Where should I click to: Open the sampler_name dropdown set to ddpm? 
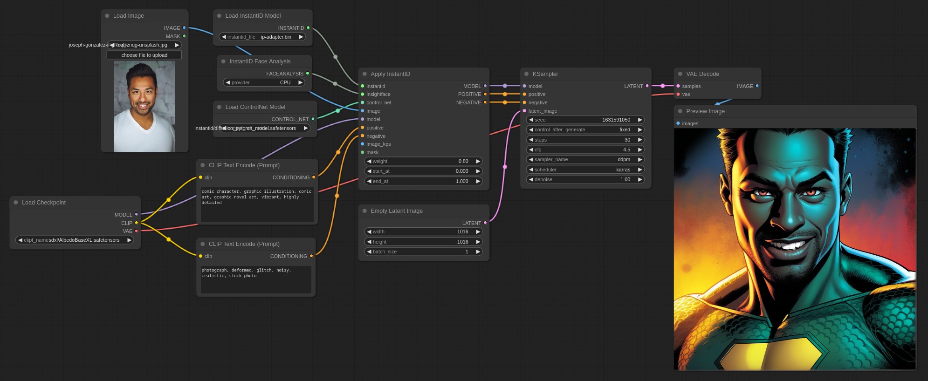point(585,159)
